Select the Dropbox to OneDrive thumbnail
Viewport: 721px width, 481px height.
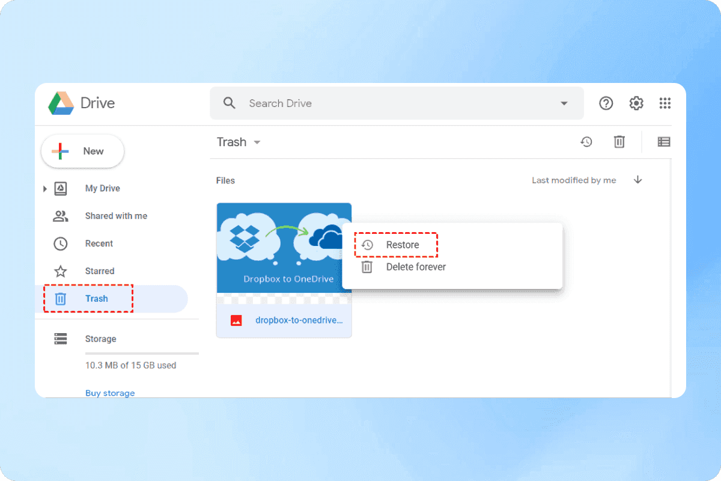284,253
